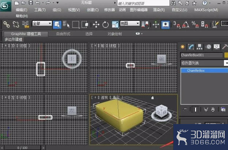
Task: Click the star favorites icon
Action: [194, 3]
